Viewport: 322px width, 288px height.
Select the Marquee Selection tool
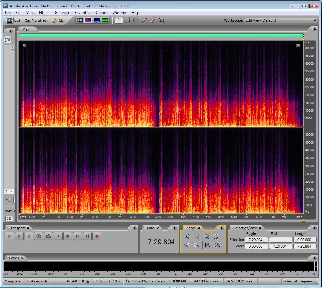click(127, 20)
